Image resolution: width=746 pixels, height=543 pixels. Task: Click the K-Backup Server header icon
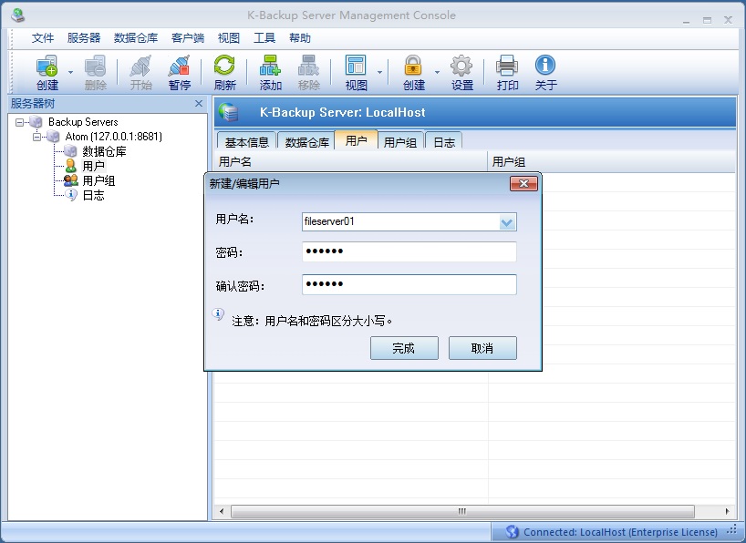[229, 112]
